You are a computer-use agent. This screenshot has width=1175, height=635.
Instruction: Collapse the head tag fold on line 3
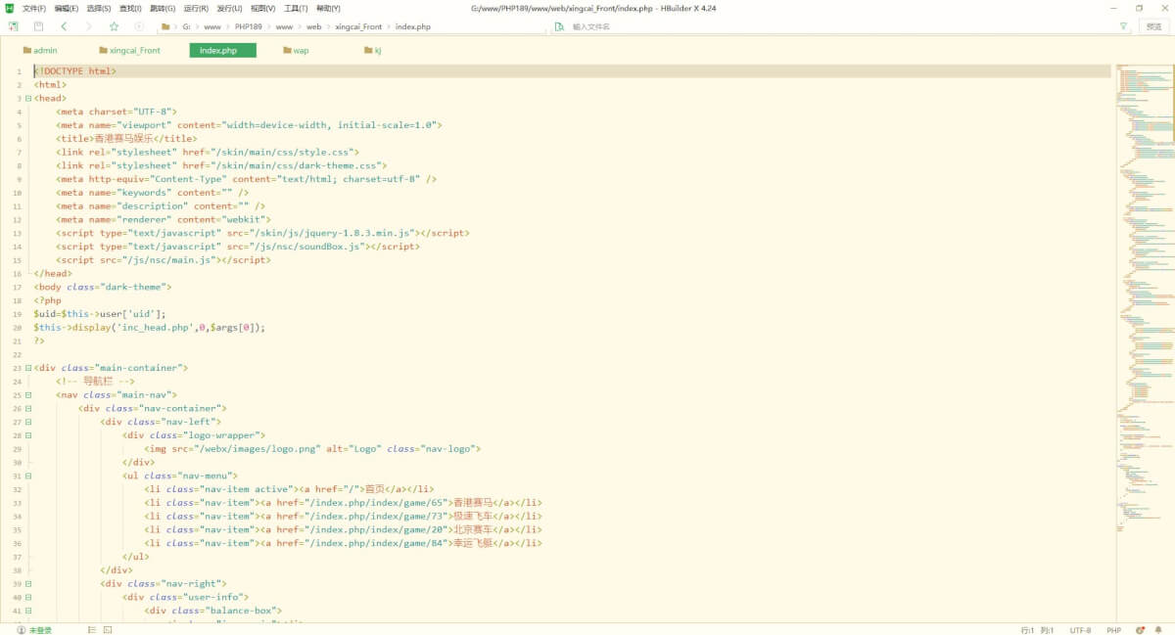point(28,98)
